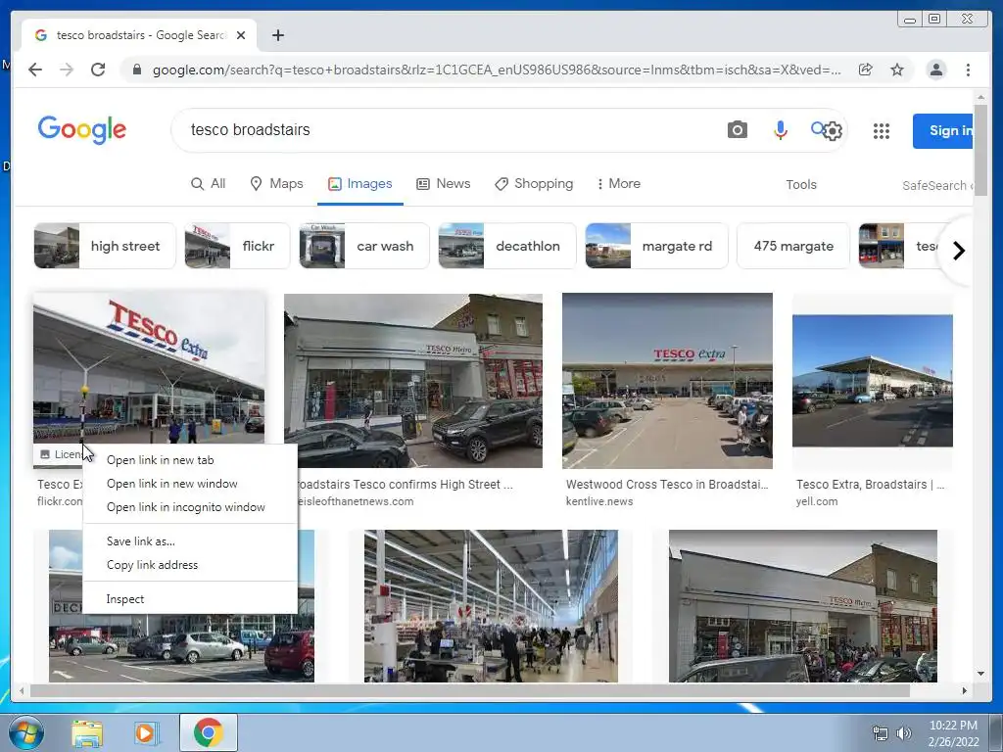This screenshot has height=752, width=1003.
Task: Select the Images tab
Action: pos(360,184)
